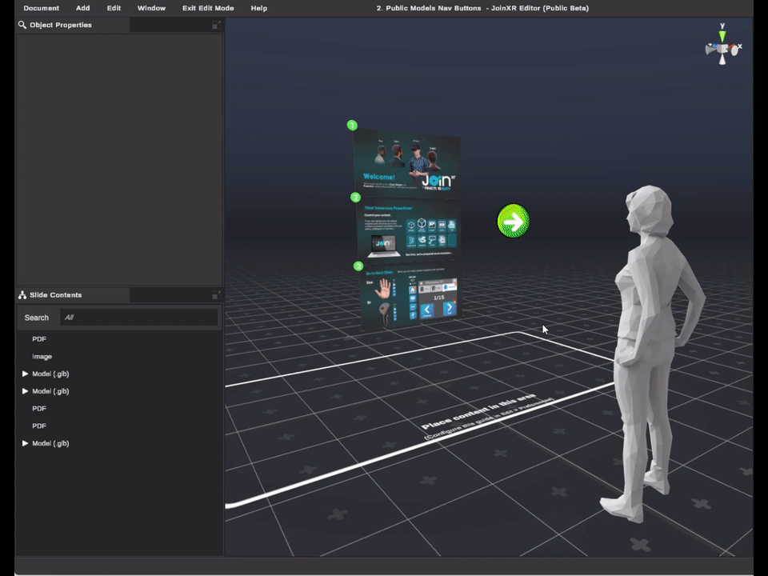Click the Slide Contents hierarchy icon
The width and height of the screenshot is (768, 576).
22,295
